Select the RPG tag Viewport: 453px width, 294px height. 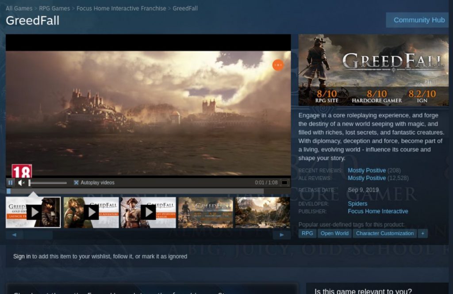tap(307, 233)
